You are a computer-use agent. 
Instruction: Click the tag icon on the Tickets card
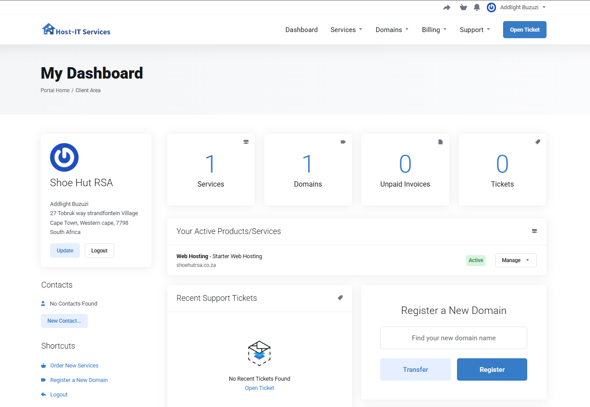[537, 142]
